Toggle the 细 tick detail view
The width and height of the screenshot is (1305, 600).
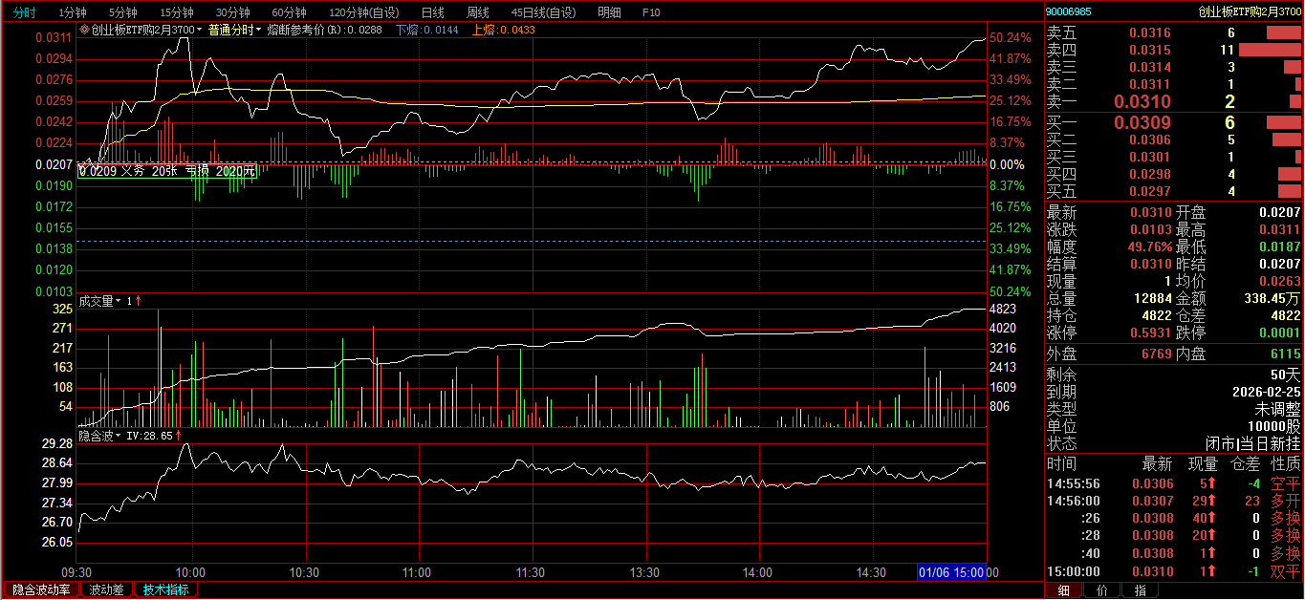(x=1063, y=590)
